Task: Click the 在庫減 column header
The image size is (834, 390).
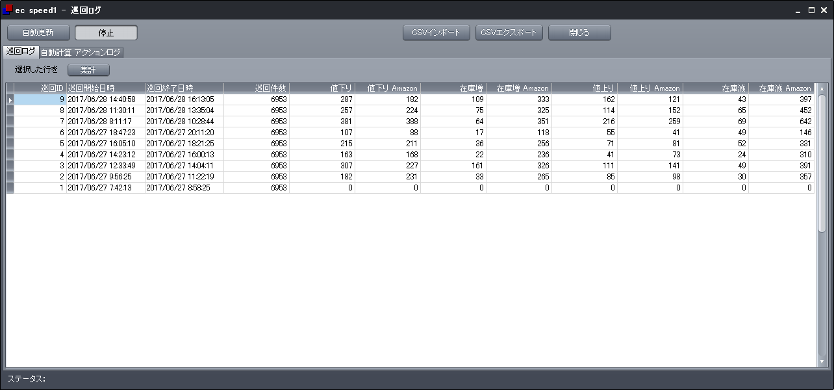Action: 715,88
